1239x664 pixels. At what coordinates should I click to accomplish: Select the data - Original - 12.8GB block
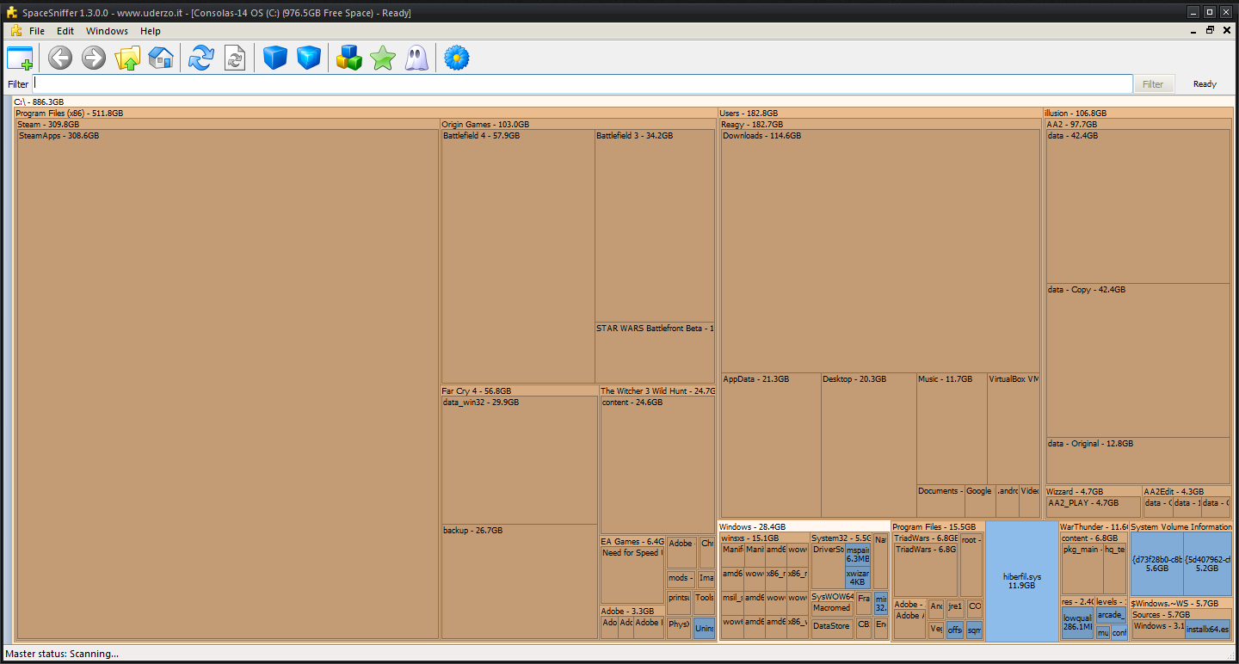pyautogui.click(x=1137, y=461)
